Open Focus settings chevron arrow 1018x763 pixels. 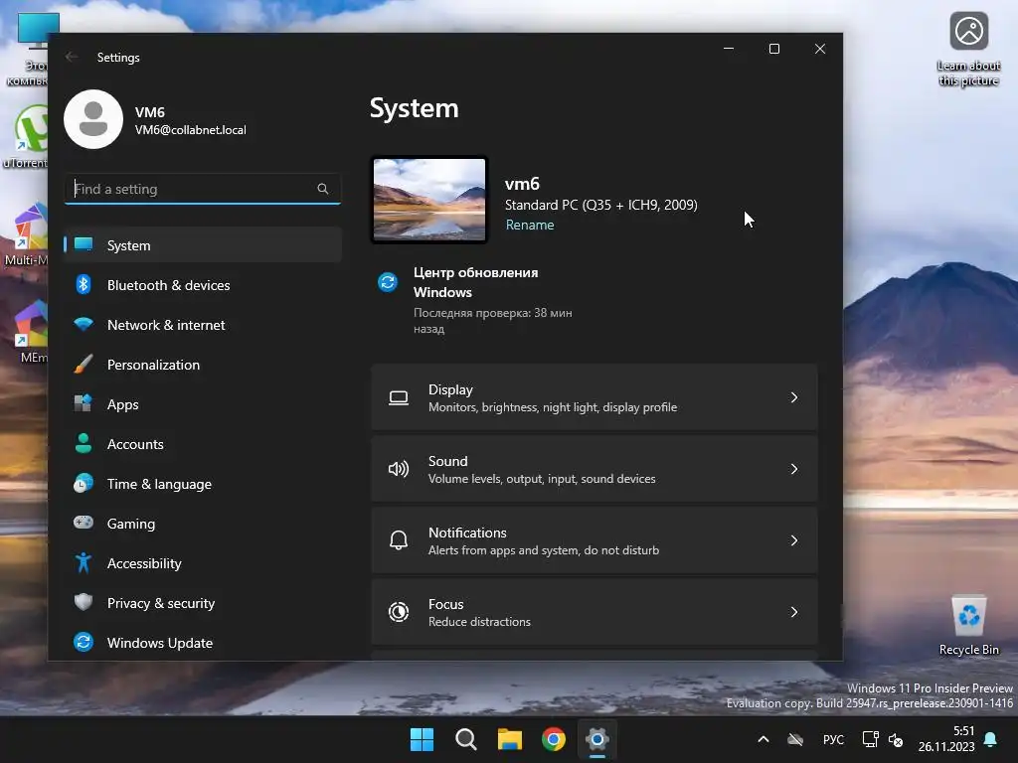(x=794, y=612)
